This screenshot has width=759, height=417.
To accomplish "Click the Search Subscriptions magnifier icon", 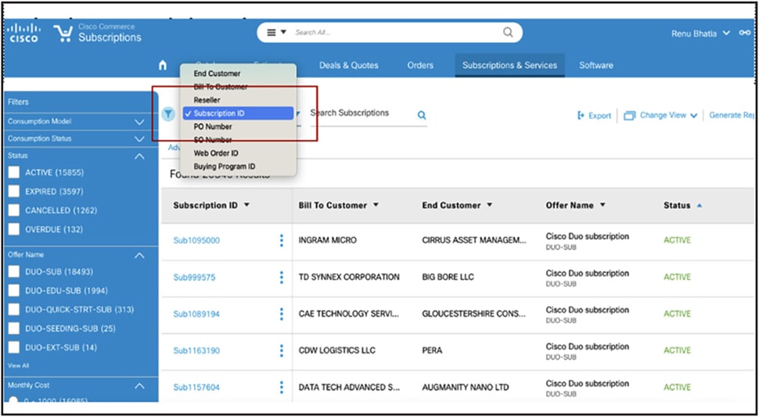I will 422,115.
